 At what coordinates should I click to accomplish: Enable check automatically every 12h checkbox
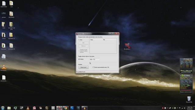click(x=93, y=67)
